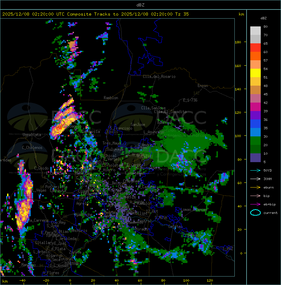Click the 'Tulumaya' map label
The height and width of the screenshot is (285, 281).
coord(115,149)
